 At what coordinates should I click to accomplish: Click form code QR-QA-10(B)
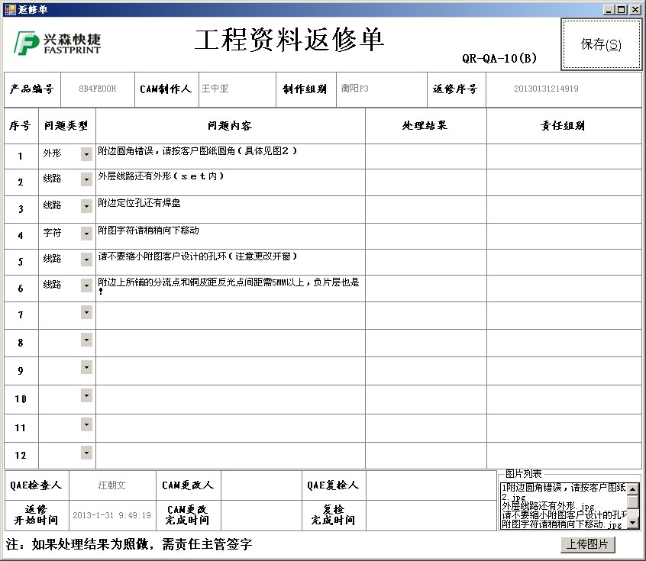499,58
